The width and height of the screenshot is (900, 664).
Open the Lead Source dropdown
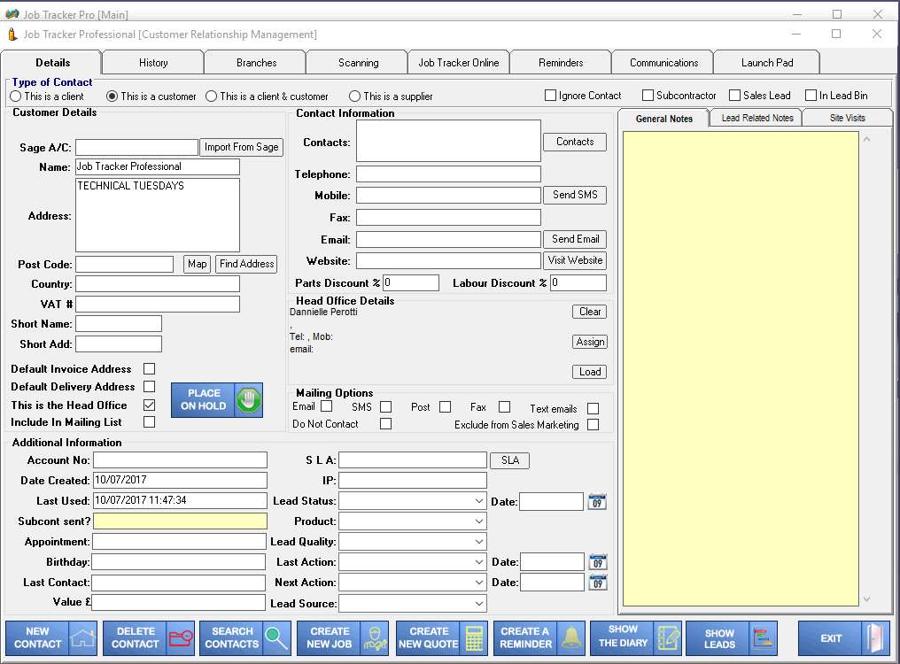coord(478,604)
